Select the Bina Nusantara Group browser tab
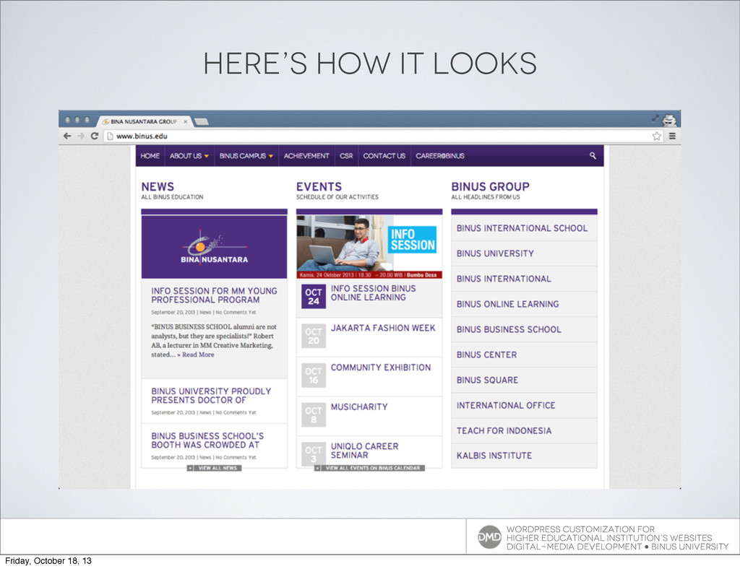The image size is (740, 569). click(x=145, y=121)
